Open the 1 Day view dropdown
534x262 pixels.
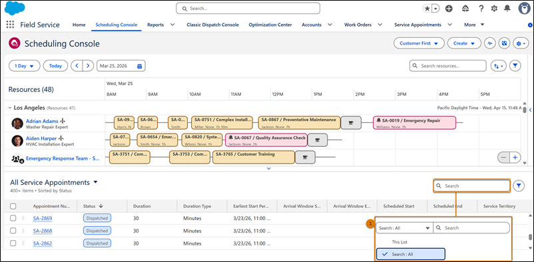pyautogui.click(x=25, y=66)
